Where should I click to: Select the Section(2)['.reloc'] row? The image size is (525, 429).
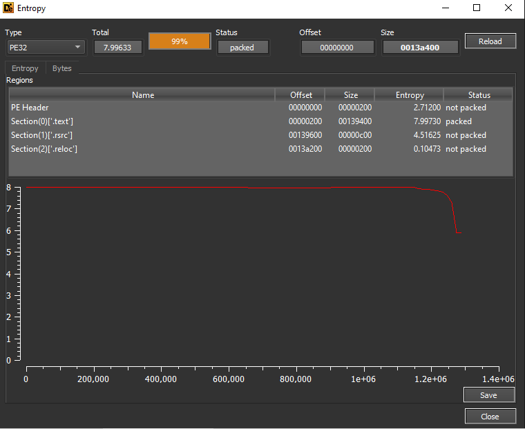(261, 149)
